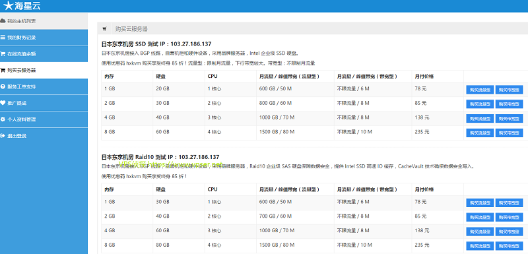Buy 带宽型 for Raid10 2 GB plan
The image size is (528, 254).
[x=509, y=217]
